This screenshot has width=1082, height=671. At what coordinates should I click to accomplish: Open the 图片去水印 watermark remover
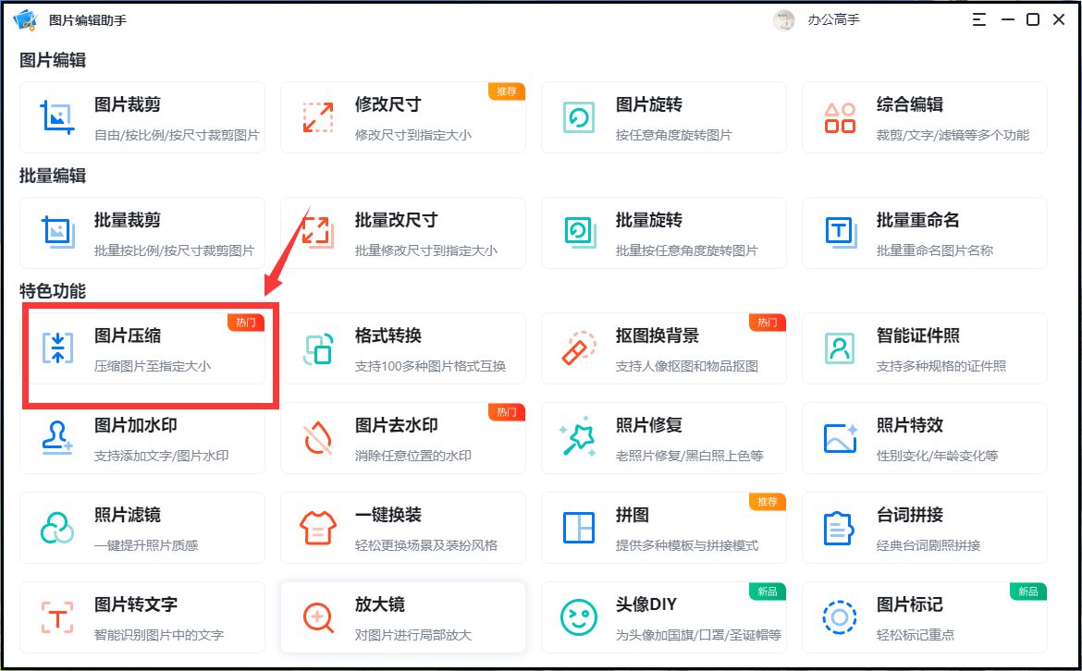tap(403, 438)
